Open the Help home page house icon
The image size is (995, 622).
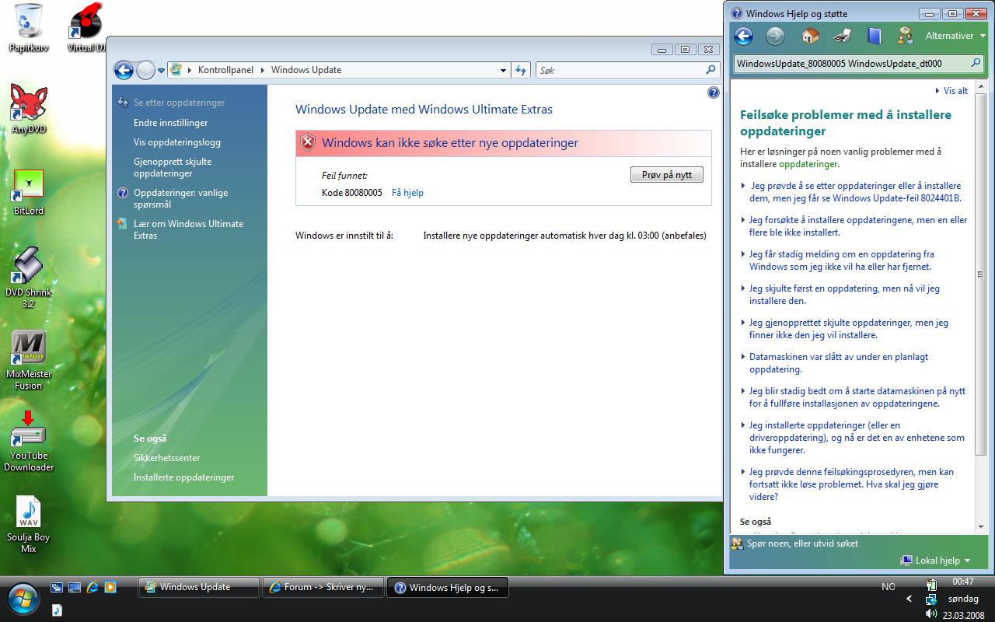coord(810,36)
